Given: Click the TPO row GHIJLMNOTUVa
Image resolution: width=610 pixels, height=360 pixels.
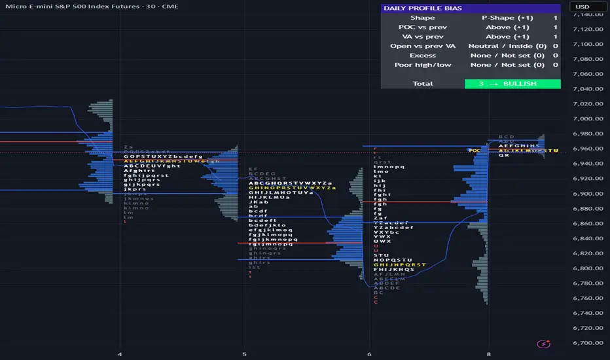Looking at the screenshot, I should coord(281,192).
